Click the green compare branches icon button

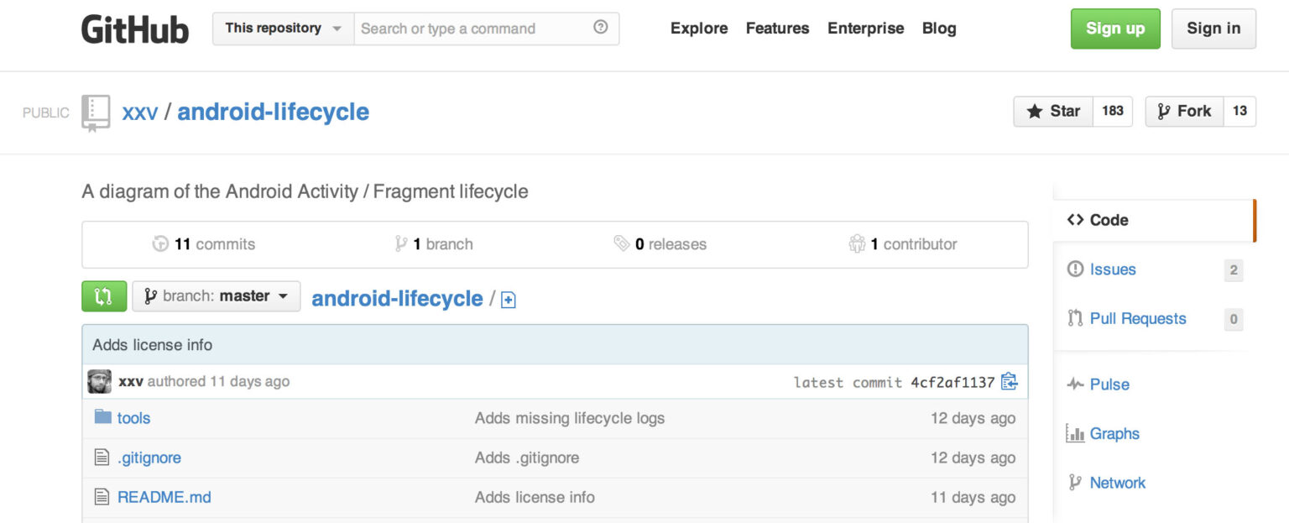104,296
